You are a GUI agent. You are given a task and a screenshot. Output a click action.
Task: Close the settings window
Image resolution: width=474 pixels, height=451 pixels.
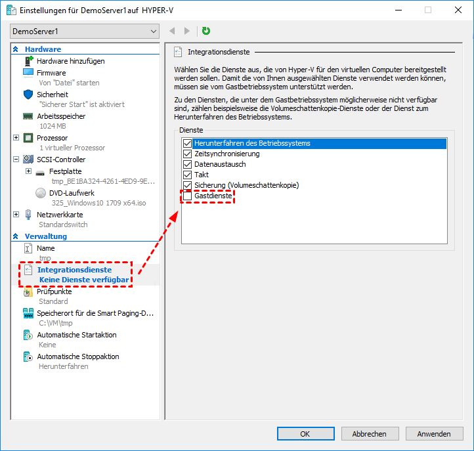[458, 11]
